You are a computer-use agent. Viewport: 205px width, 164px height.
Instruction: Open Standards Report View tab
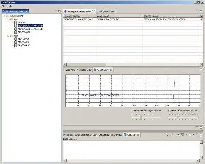[x=110, y=135]
